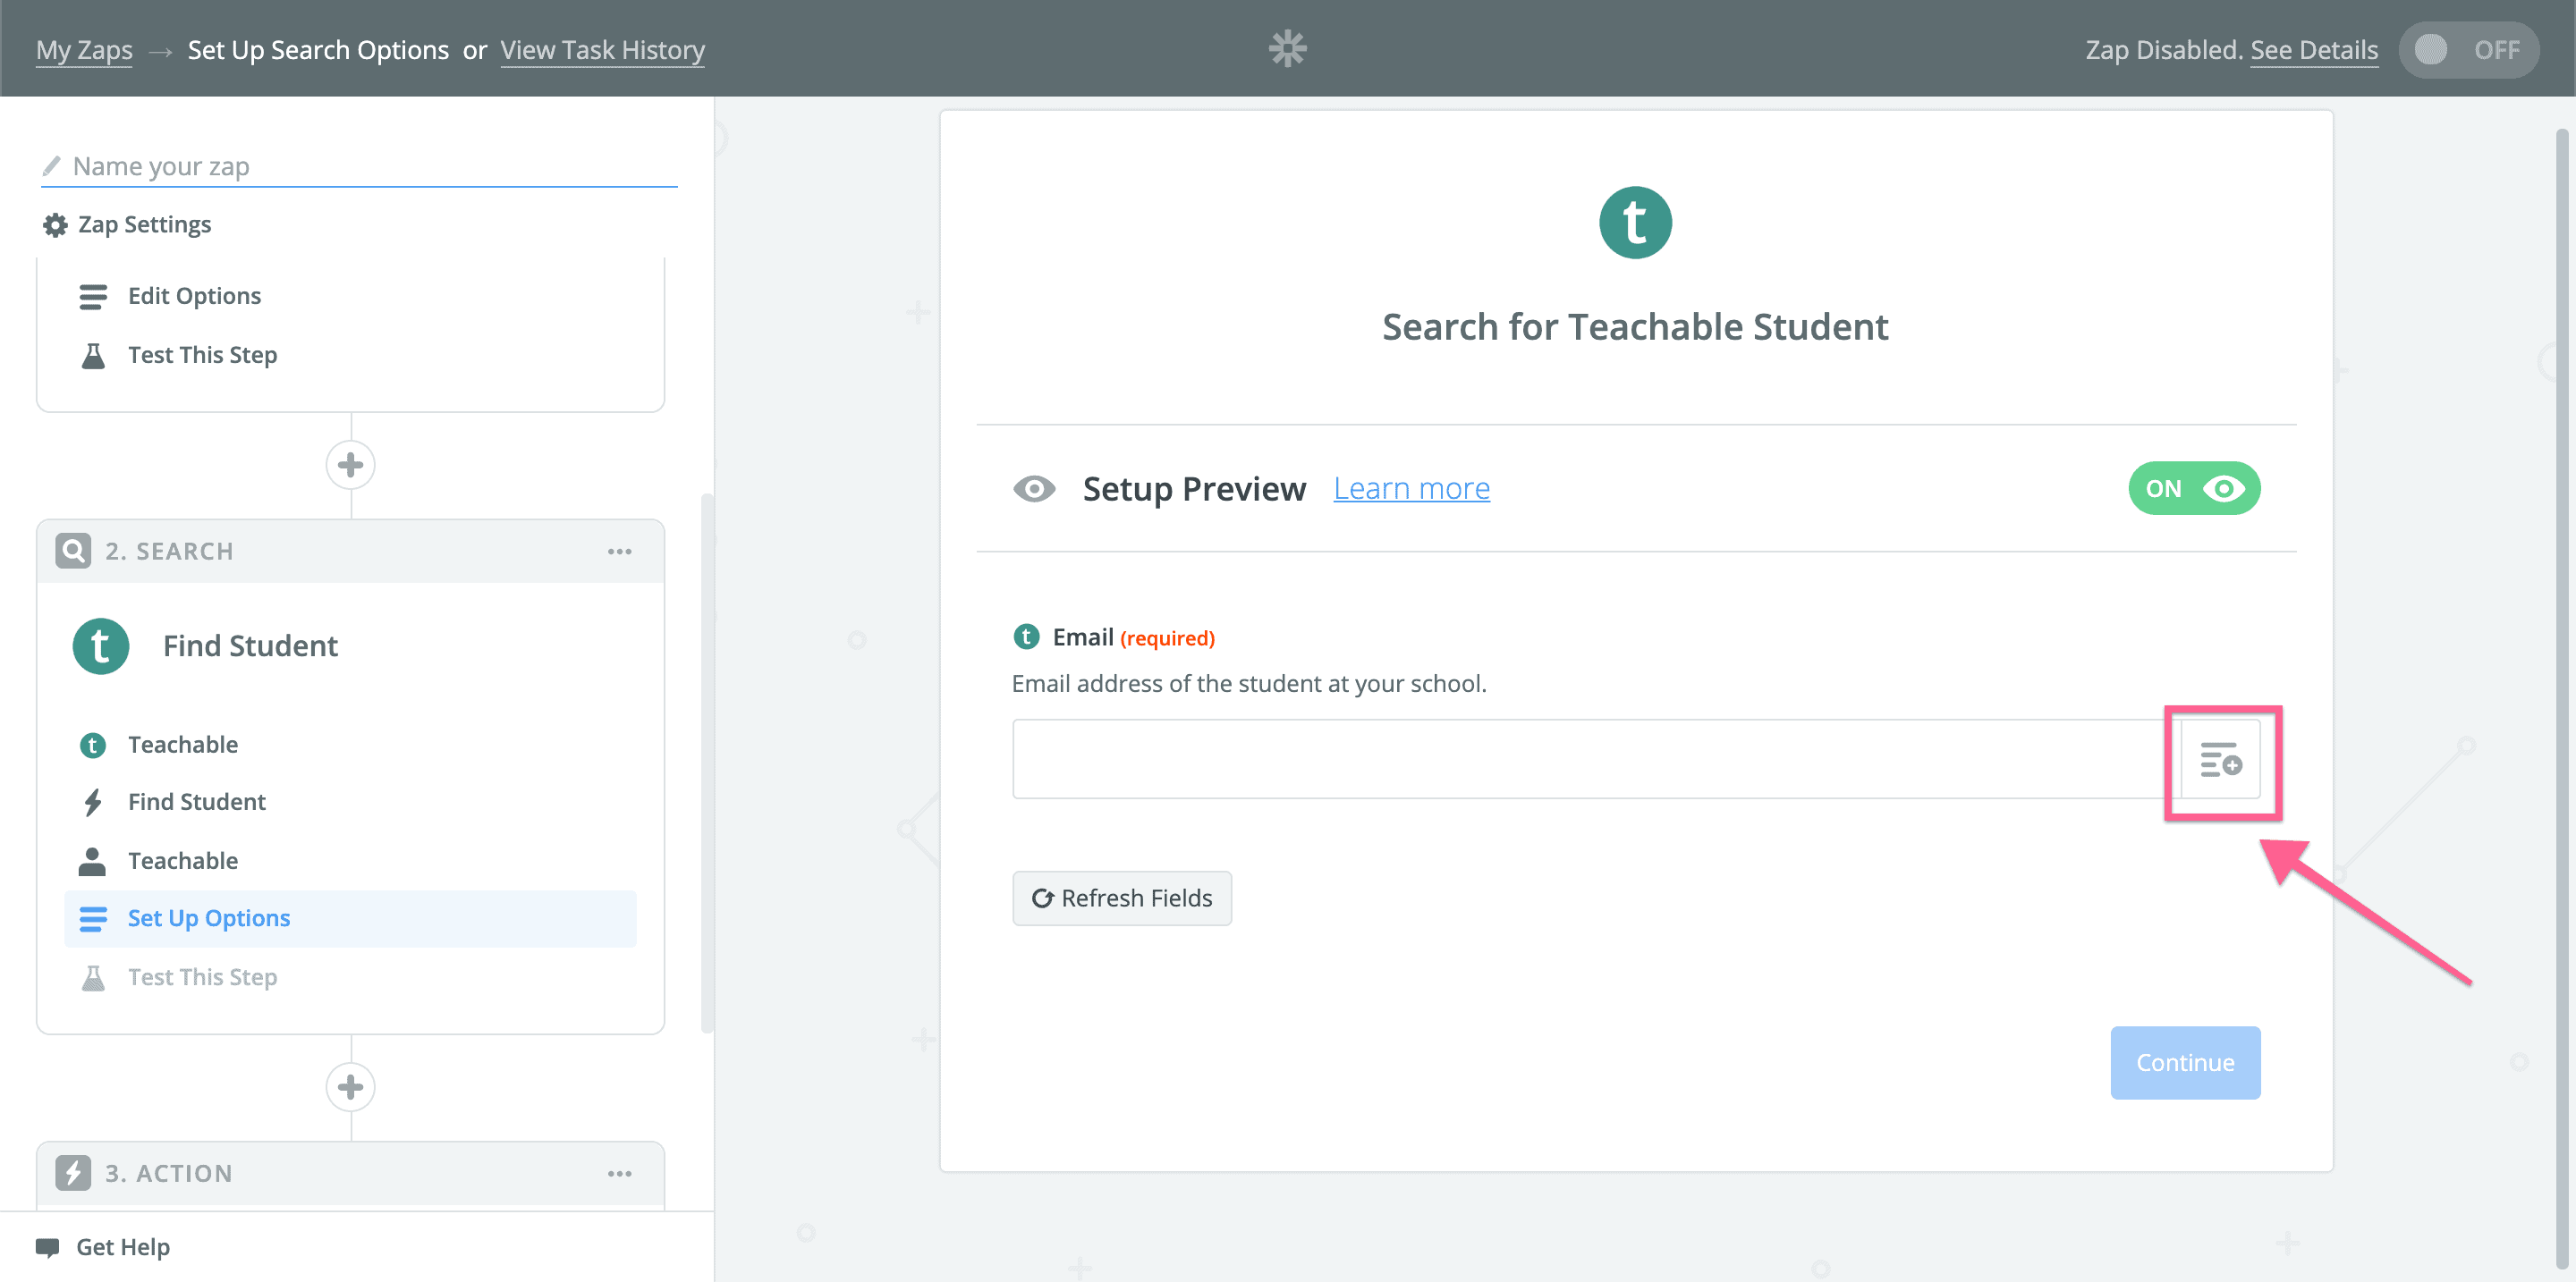The width and height of the screenshot is (2576, 1282).
Task: Click the page vertical scrollbar on right edge
Action: point(2562,699)
